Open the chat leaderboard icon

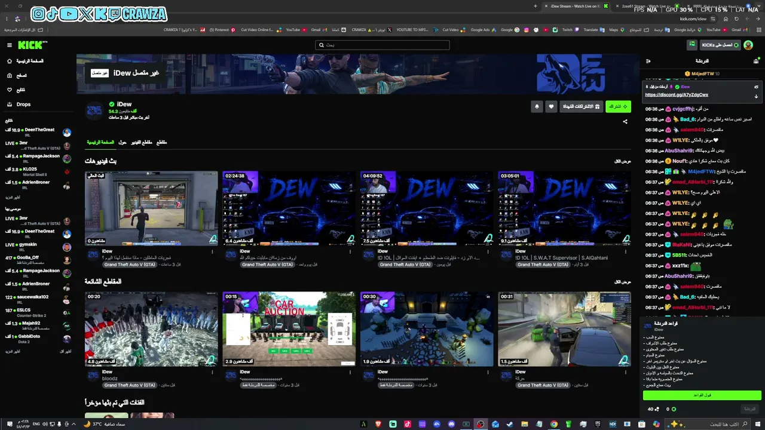tap(756, 61)
